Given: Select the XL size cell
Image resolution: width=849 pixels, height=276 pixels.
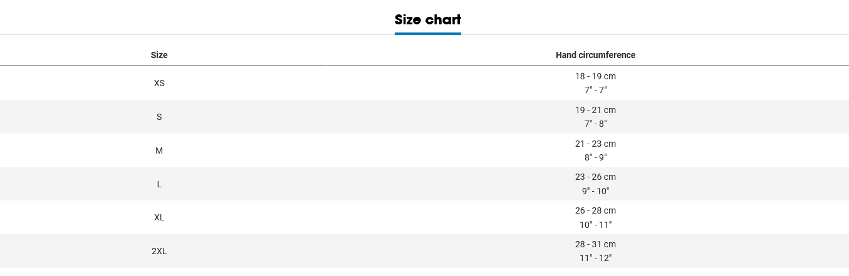Looking at the screenshot, I should (159, 217).
